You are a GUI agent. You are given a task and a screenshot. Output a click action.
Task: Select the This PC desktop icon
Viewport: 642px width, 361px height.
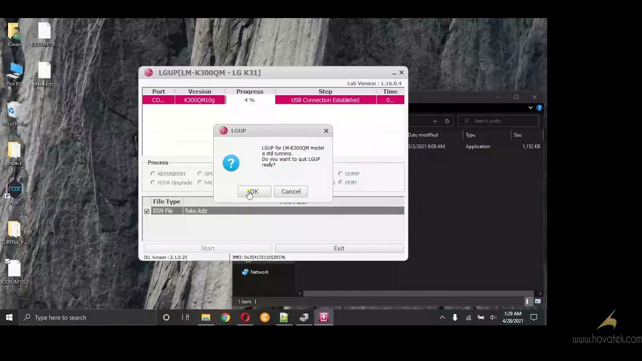point(14,74)
